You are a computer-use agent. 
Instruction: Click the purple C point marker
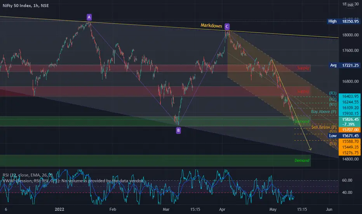[227, 26]
